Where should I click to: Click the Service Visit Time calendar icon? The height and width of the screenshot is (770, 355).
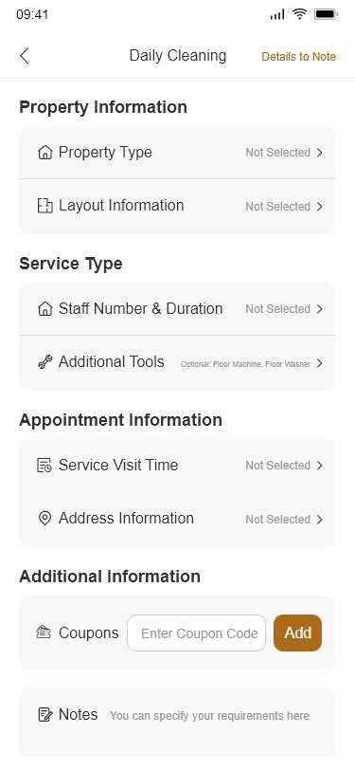click(x=44, y=465)
